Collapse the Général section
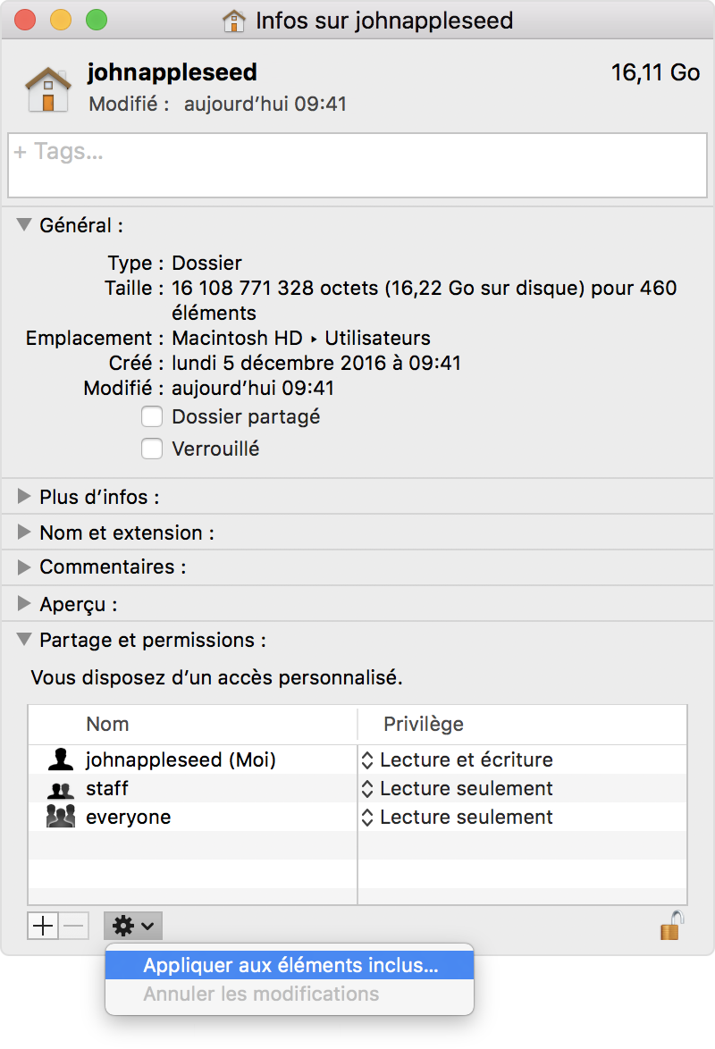The width and height of the screenshot is (715, 1049). [x=24, y=225]
